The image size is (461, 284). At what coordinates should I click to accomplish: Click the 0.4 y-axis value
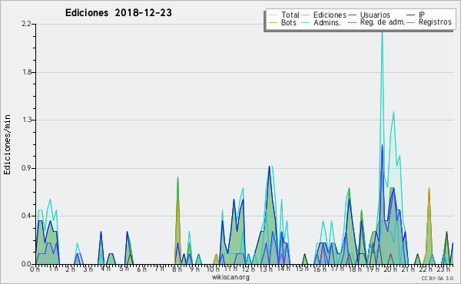click(26, 216)
